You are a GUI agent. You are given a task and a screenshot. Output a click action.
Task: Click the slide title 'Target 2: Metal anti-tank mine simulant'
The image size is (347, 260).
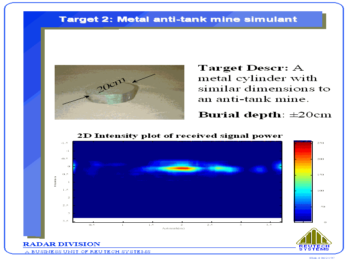(178, 19)
